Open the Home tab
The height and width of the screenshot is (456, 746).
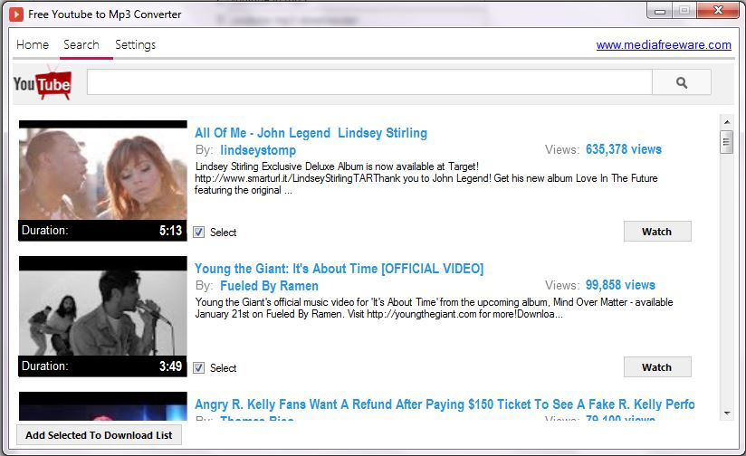click(33, 44)
